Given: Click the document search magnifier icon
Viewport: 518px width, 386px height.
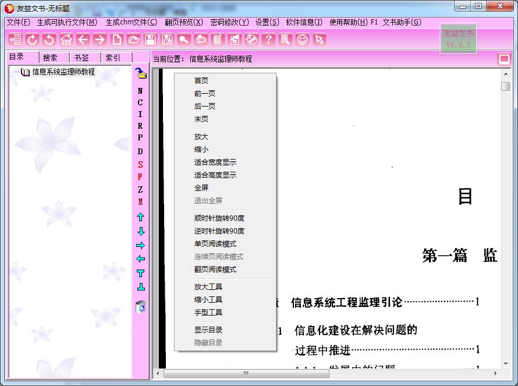Looking at the screenshot, I should pos(285,40).
